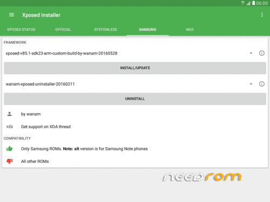Open the hamburger navigation menu
This screenshot has height=202, width=270.
pyautogui.click(x=11, y=15)
